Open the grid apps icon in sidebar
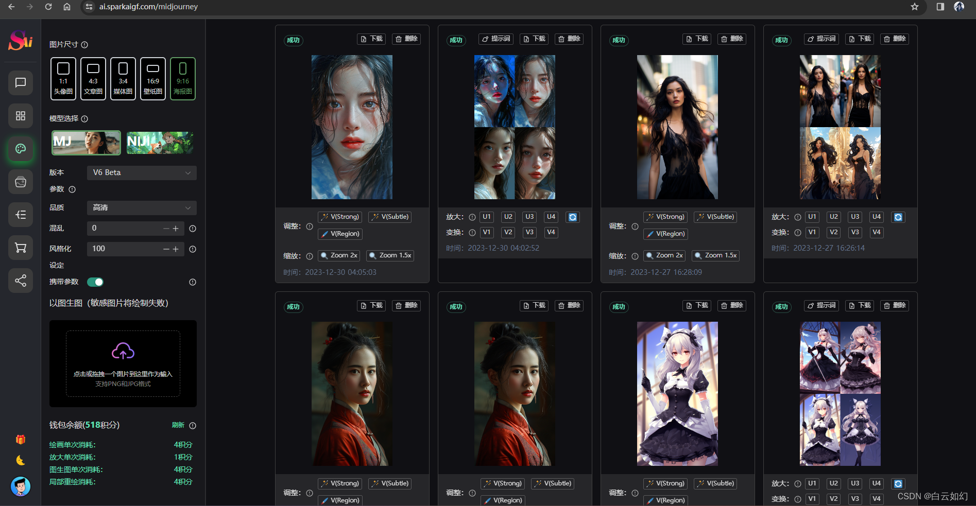This screenshot has width=976, height=506. click(21, 116)
